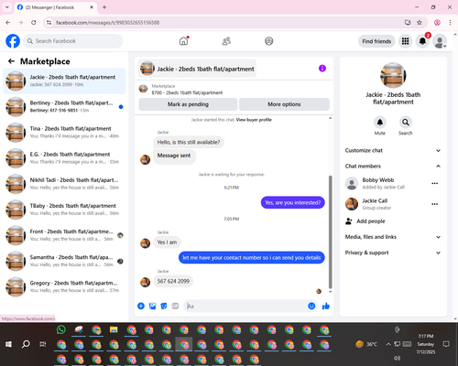Open View buyer profile link
This screenshot has height=366, width=458.
(254, 120)
